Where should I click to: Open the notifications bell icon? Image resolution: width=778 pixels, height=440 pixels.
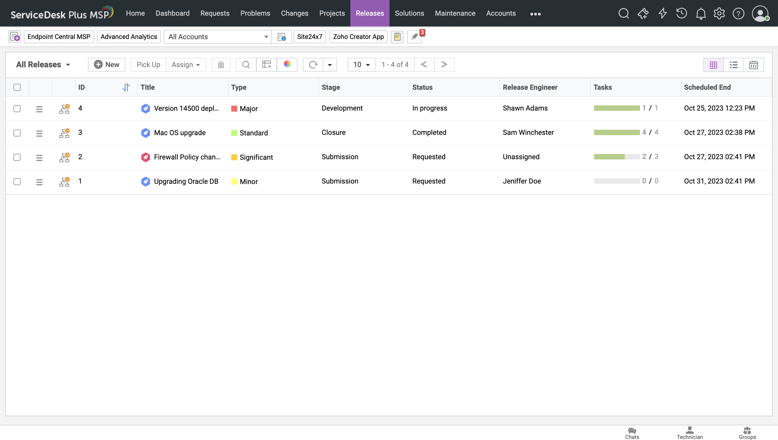click(x=701, y=14)
